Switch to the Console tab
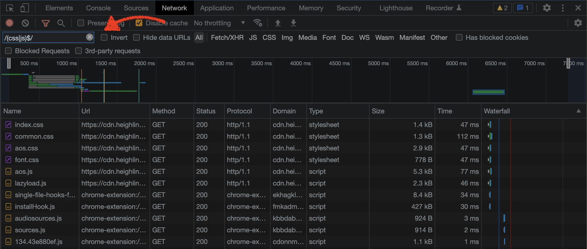587x249 pixels. point(98,8)
